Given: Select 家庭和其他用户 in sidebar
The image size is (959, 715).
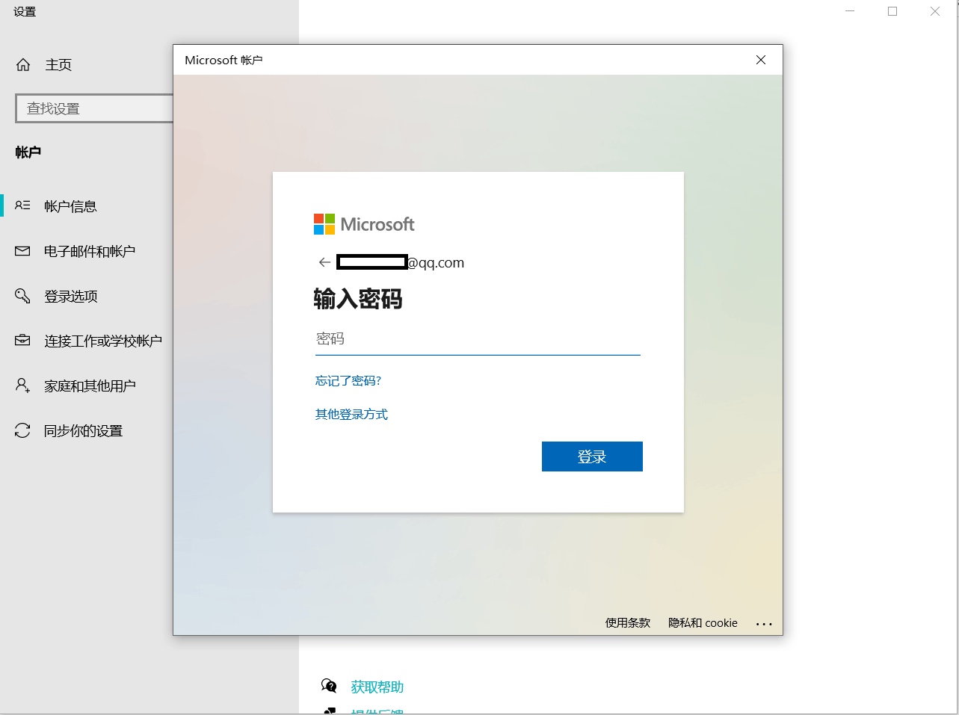Looking at the screenshot, I should pos(90,386).
